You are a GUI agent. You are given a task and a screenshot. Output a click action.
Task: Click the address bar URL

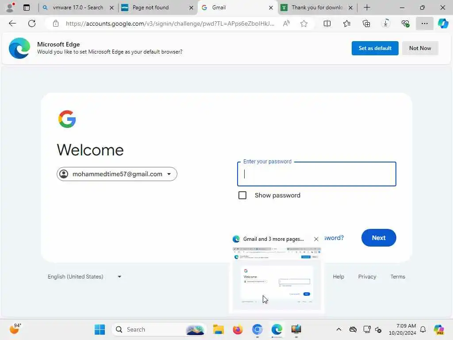coord(170,23)
